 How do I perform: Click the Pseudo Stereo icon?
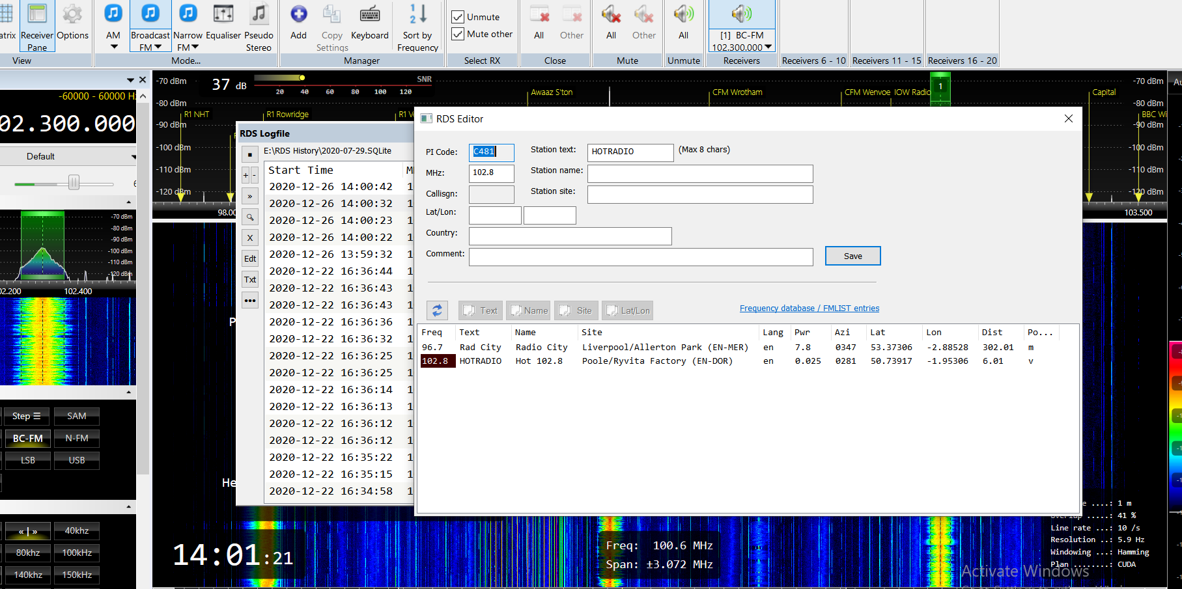pyautogui.click(x=259, y=14)
